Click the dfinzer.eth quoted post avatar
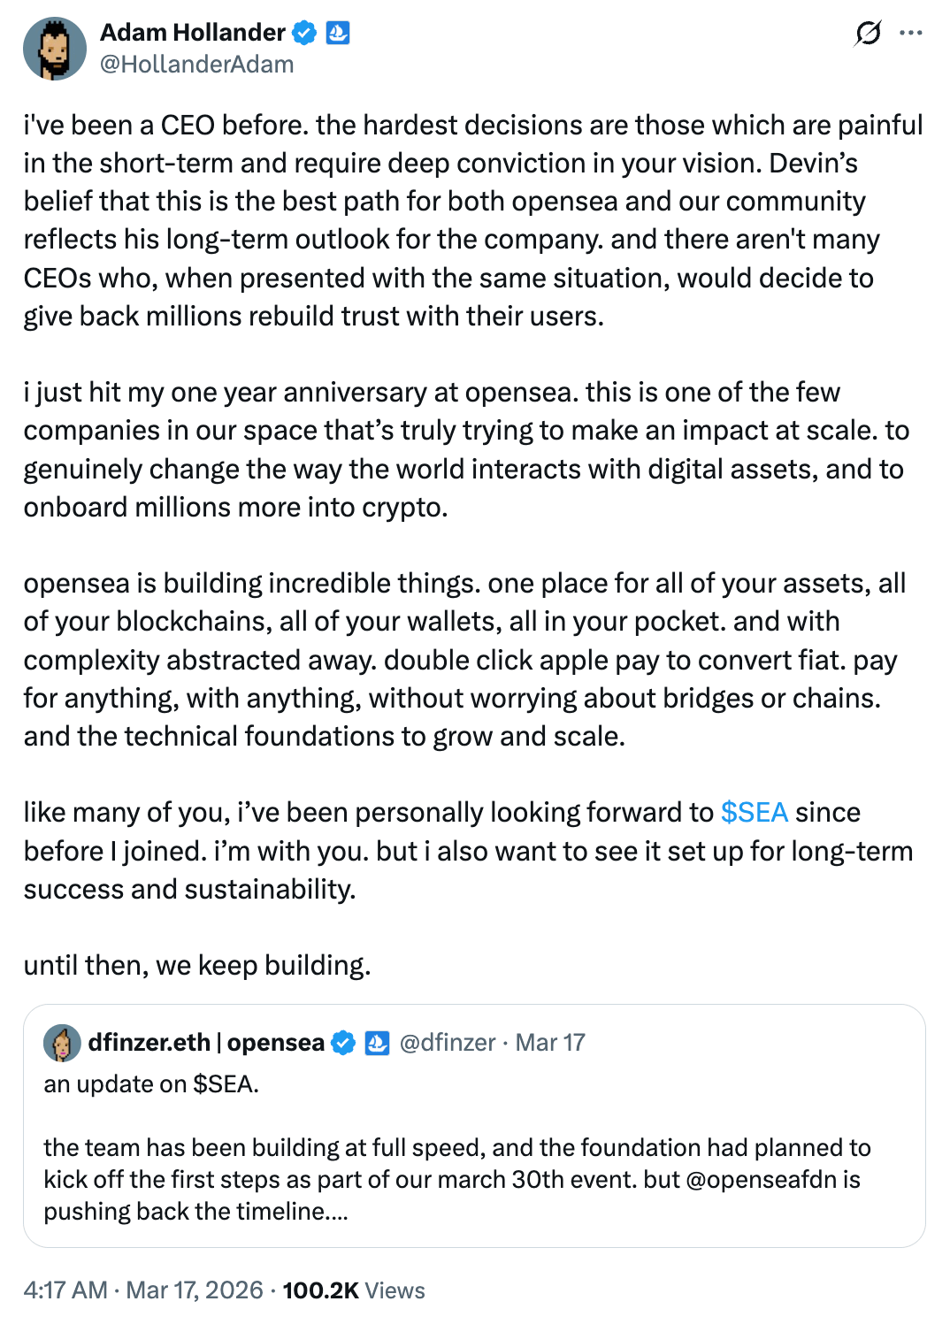 pos(62,1044)
